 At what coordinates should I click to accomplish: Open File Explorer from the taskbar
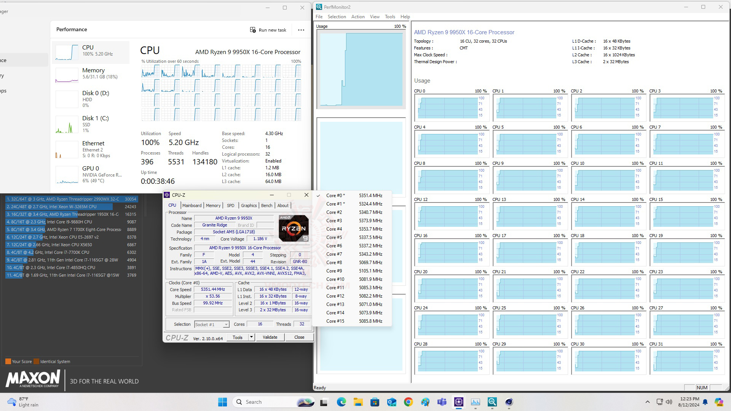[x=358, y=402]
